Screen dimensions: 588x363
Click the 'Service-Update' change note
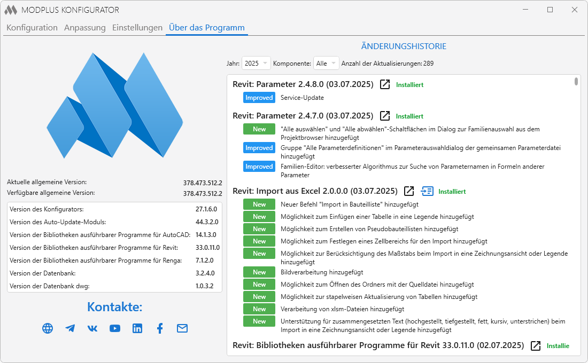pos(302,97)
